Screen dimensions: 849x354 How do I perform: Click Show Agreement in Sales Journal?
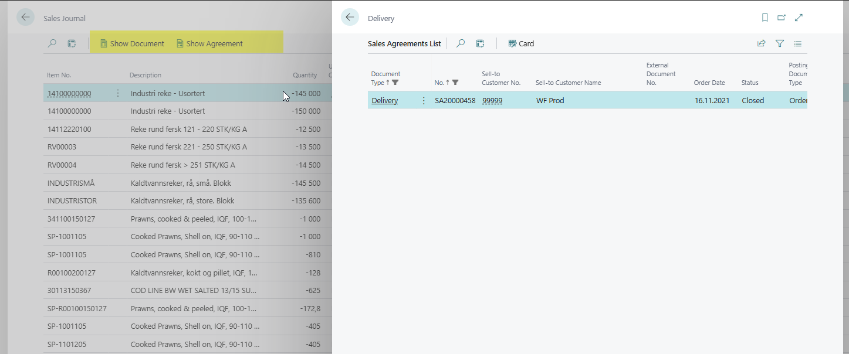click(x=209, y=43)
